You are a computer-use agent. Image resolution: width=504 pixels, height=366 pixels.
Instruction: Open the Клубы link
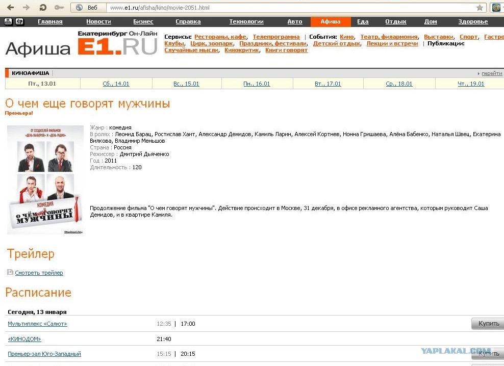point(174,43)
